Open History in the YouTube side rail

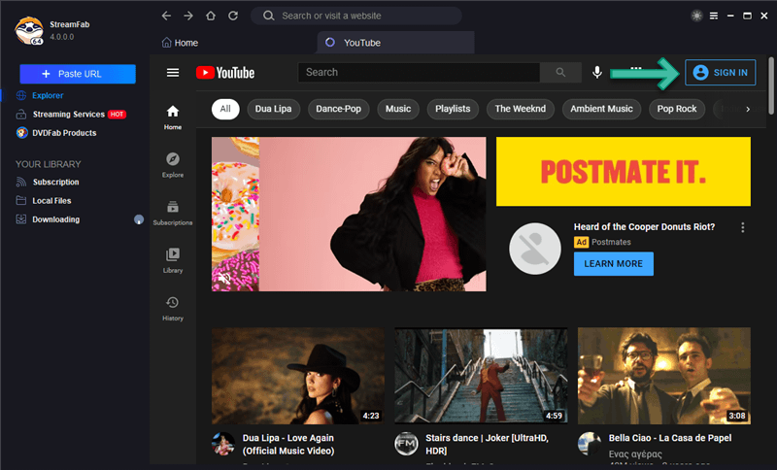[x=173, y=309]
